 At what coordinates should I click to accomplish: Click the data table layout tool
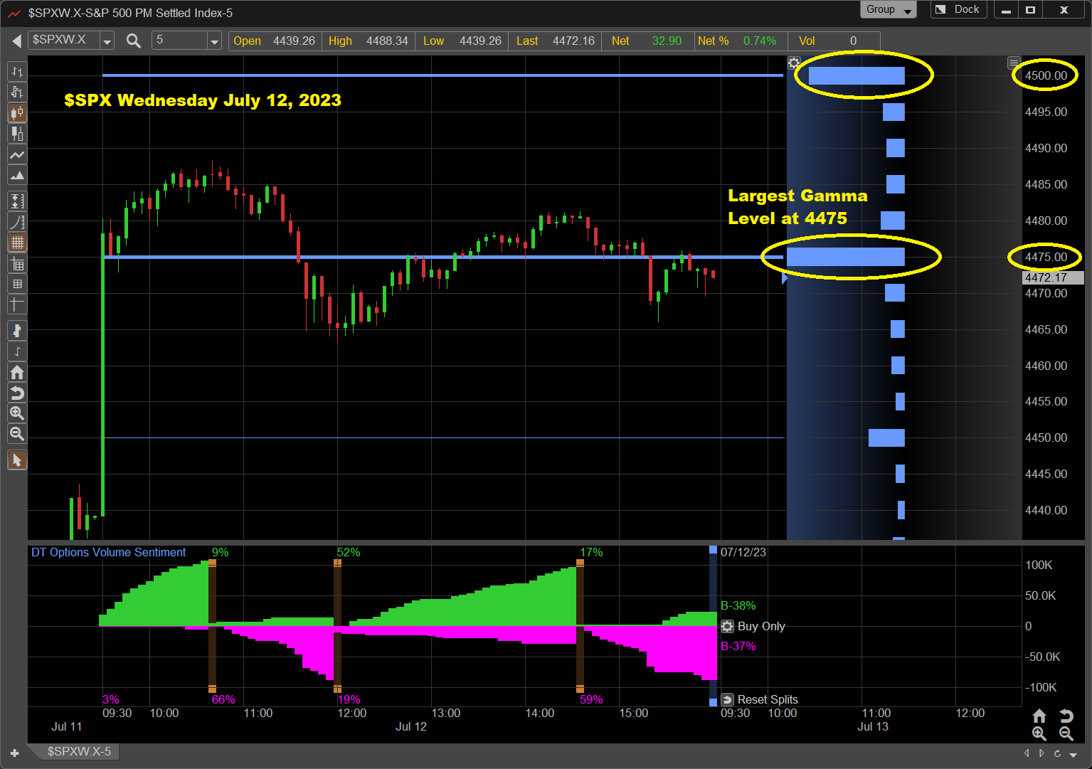click(17, 264)
